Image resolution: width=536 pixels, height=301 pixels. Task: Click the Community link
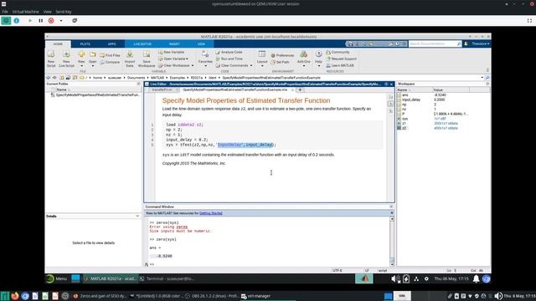338,52
